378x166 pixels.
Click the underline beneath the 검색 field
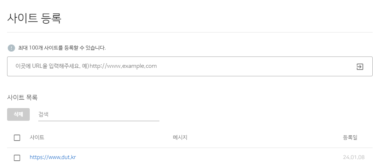(x=98, y=121)
